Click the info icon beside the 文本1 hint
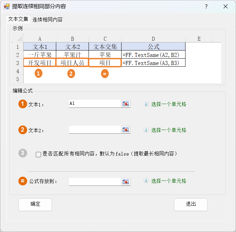The image size is (236, 232). 146,104
